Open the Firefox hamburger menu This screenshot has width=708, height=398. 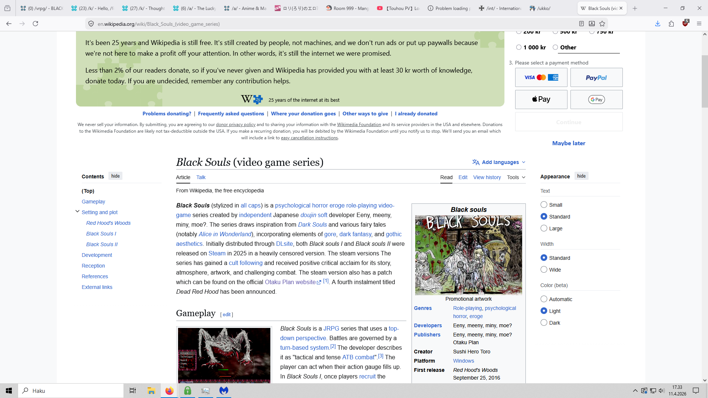pyautogui.click(x=699, y=24)
